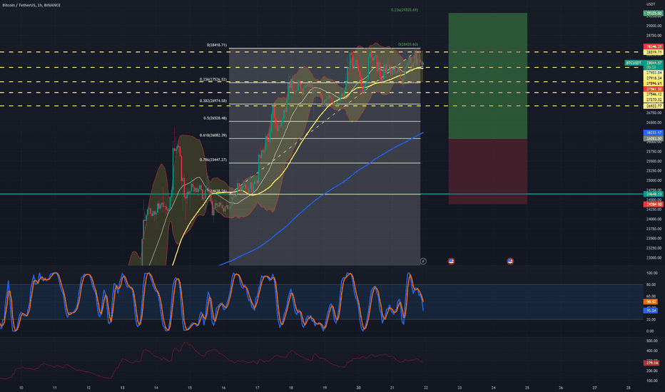This screenshot has width=665, height=392.
Task: Click the Fib label 0.382(26974.58)
Action: click(213, 101)
